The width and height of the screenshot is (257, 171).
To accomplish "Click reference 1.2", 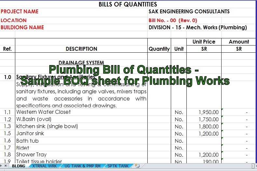I will pos(7,119).
